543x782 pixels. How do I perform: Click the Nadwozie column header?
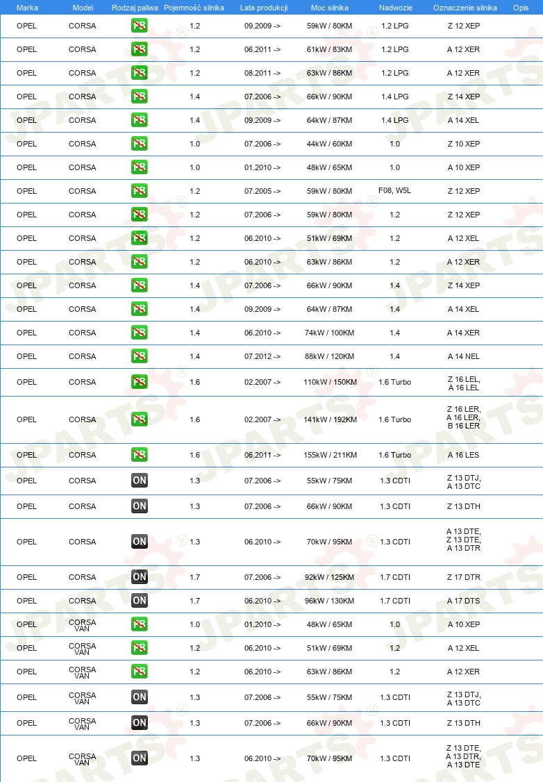[x=395, y=8]
